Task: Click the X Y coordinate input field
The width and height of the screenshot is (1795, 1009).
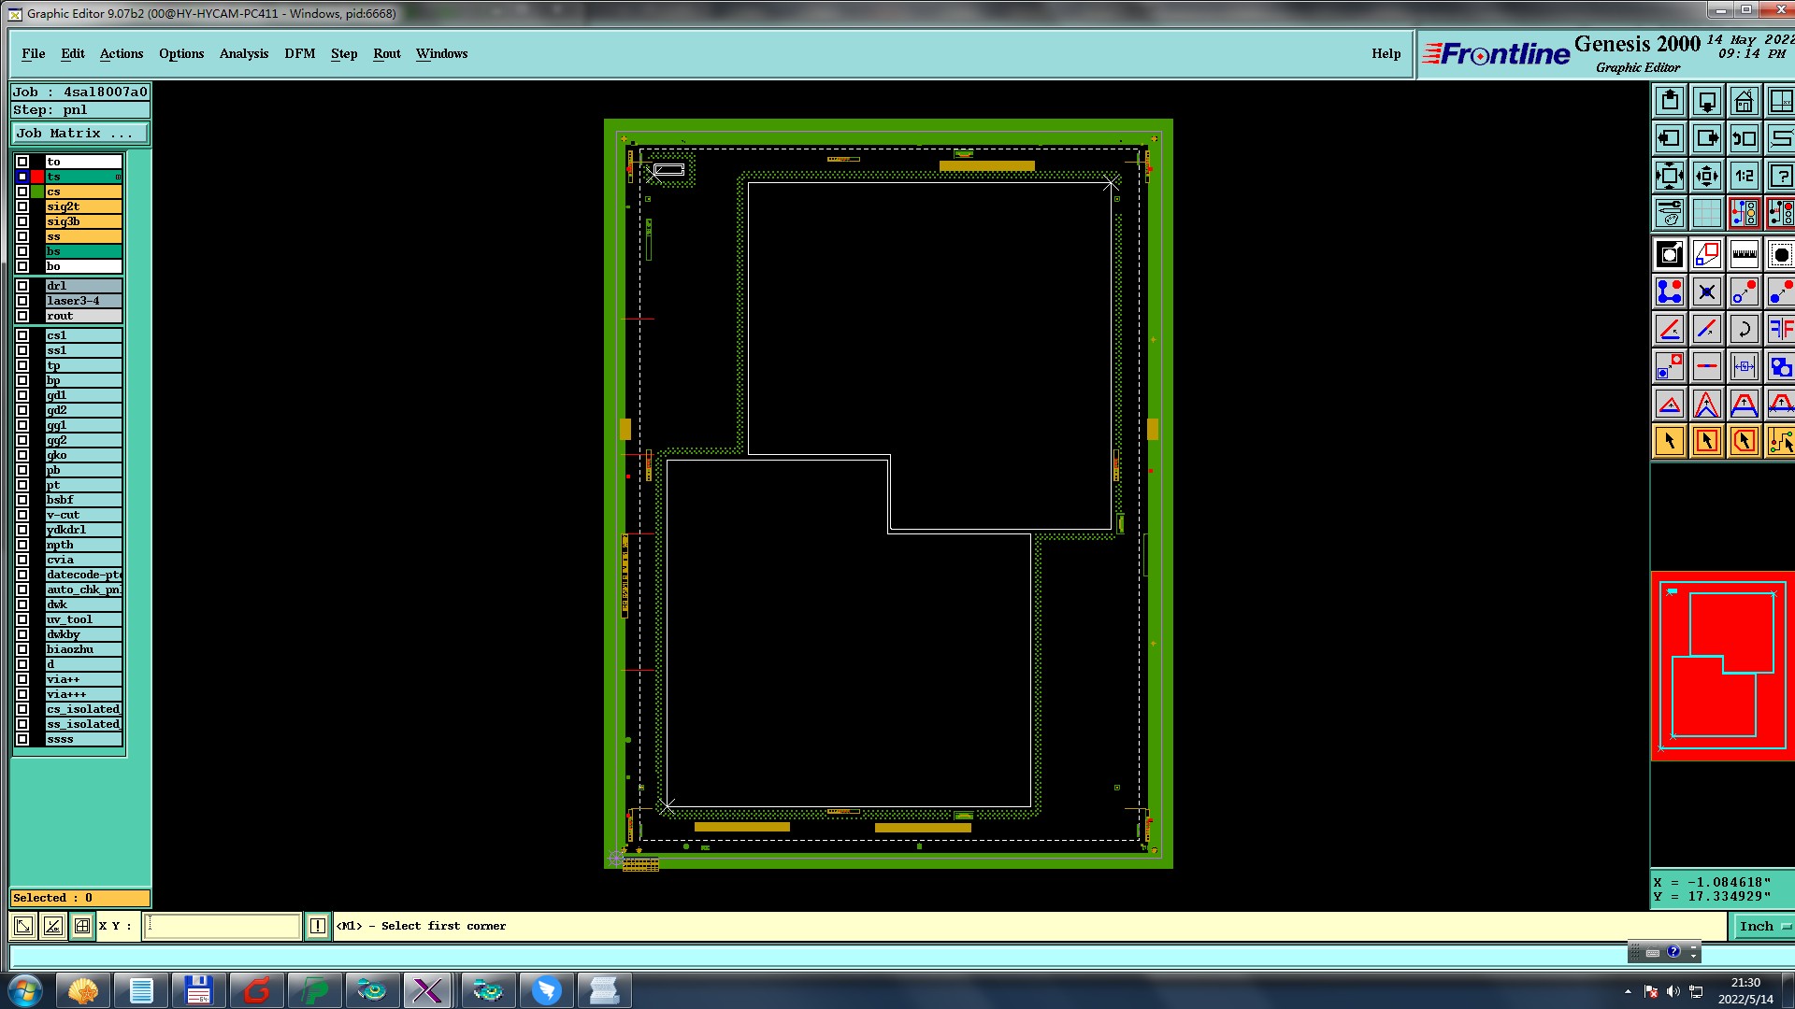Action: (222, 926)
